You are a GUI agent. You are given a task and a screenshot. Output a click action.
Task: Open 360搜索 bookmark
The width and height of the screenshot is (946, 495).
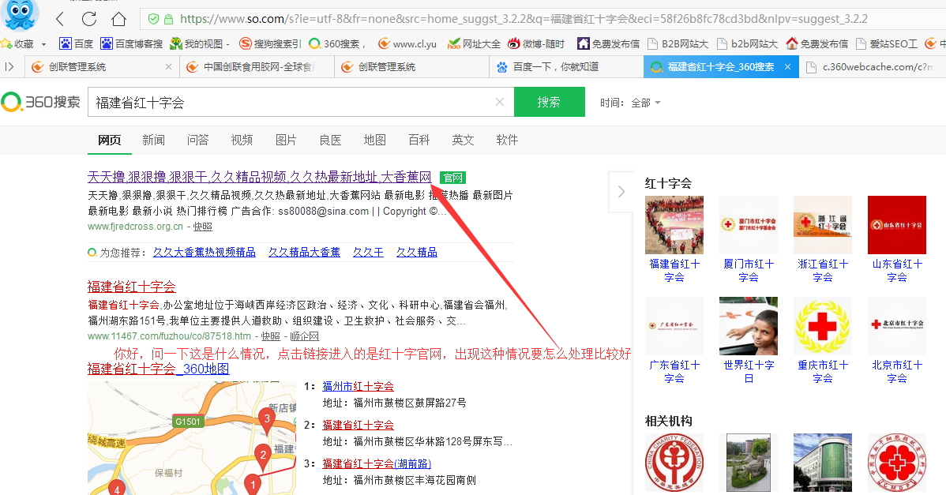pyautogui.click(x=337, y=43)
